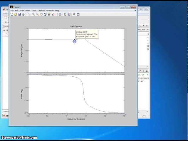The height and width of the screenshot is (141, 188).
Task: Activate the Zoom Out magnifier tool
Action: click(x=37, y=14)
